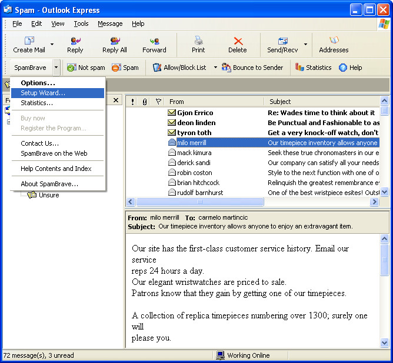This screenshot has width=393, height=363.
Task: Select Setup Wizard from SpamBrave menu
Action: 43,93
